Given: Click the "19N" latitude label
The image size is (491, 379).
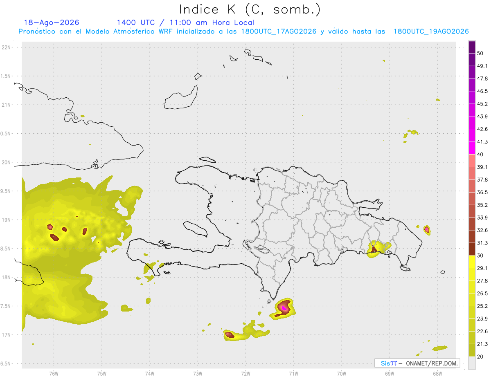Looking at the screenshot, I should [x=7, y=220].
